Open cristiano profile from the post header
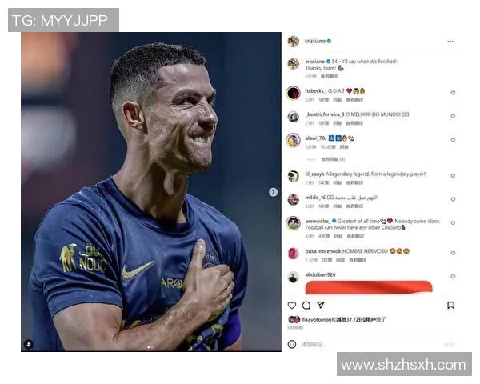The image size is (480, 384). 314,41
